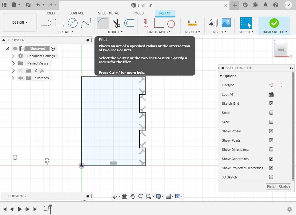The height and width of the screenshot is (215, 296).
Task: Select the Line tool in Create
Action: [46, 23]
